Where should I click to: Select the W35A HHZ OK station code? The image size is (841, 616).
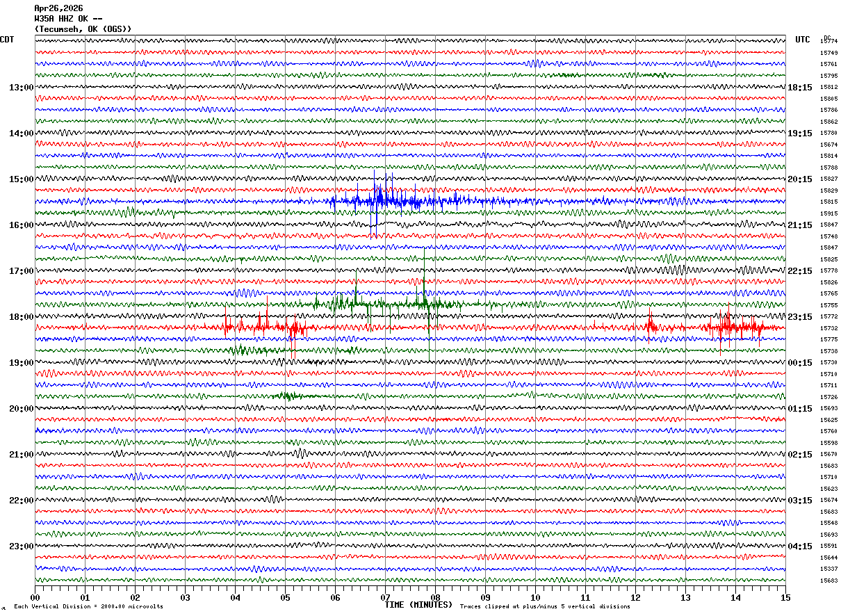coord(68,19)
